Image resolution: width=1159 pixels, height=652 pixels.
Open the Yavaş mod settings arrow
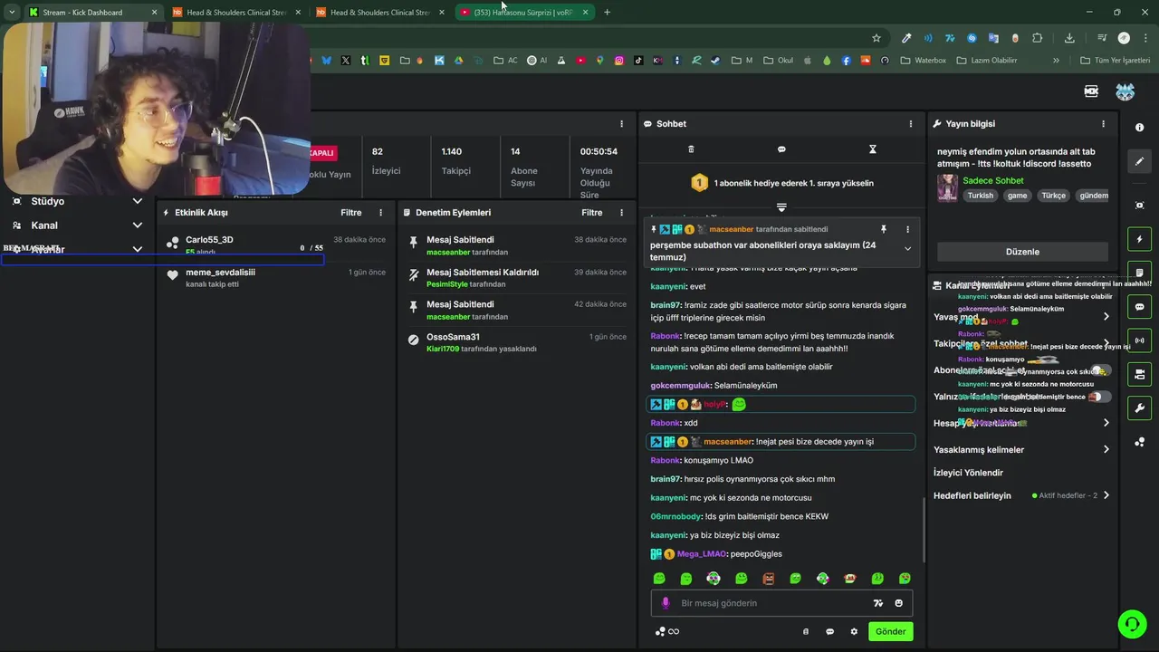pos(1106,317)
